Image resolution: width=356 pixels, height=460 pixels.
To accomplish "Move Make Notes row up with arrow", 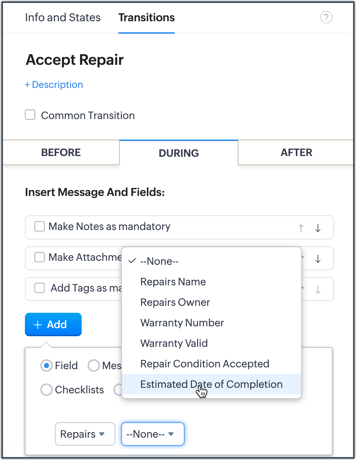I will click(x=301, y=228).
